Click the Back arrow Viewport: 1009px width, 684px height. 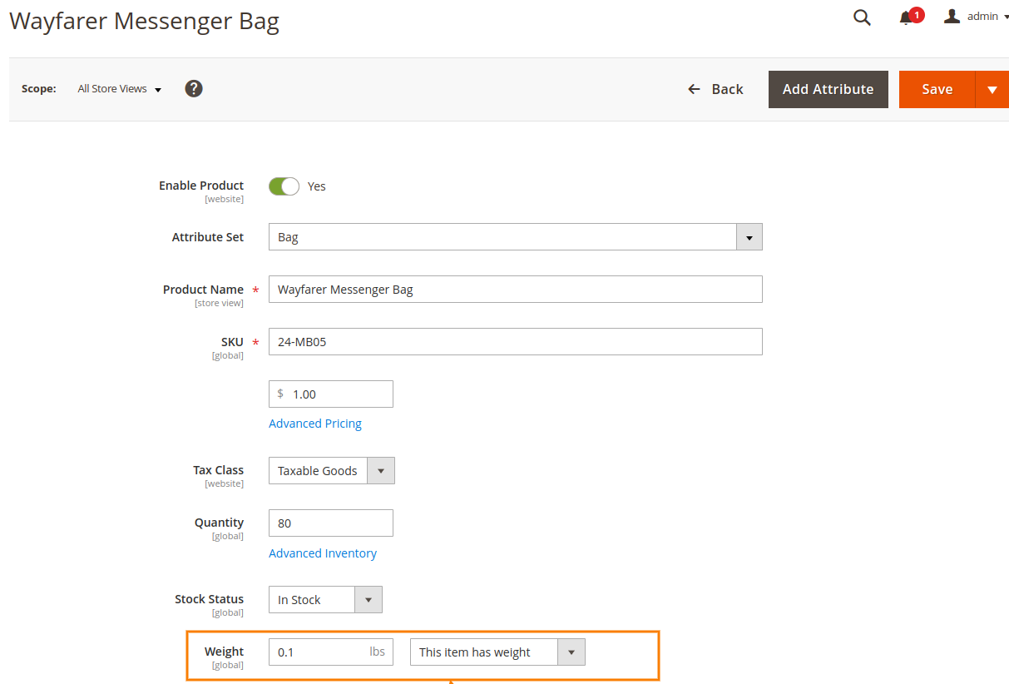[x=694, y=88]
